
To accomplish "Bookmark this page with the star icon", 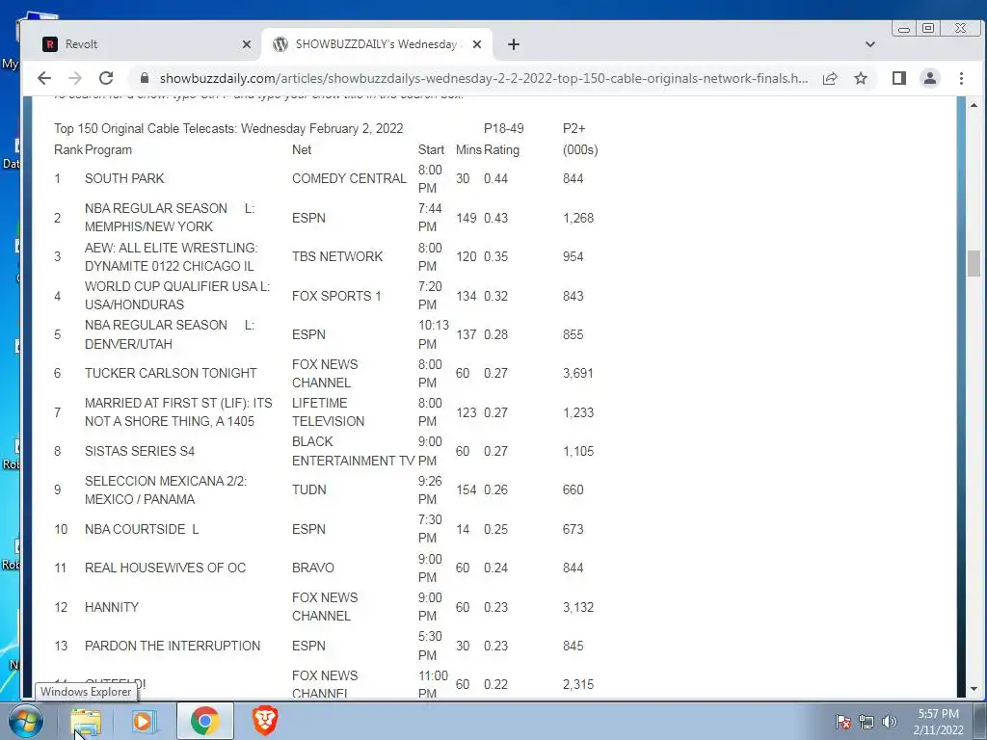I will tap(861, 78).
